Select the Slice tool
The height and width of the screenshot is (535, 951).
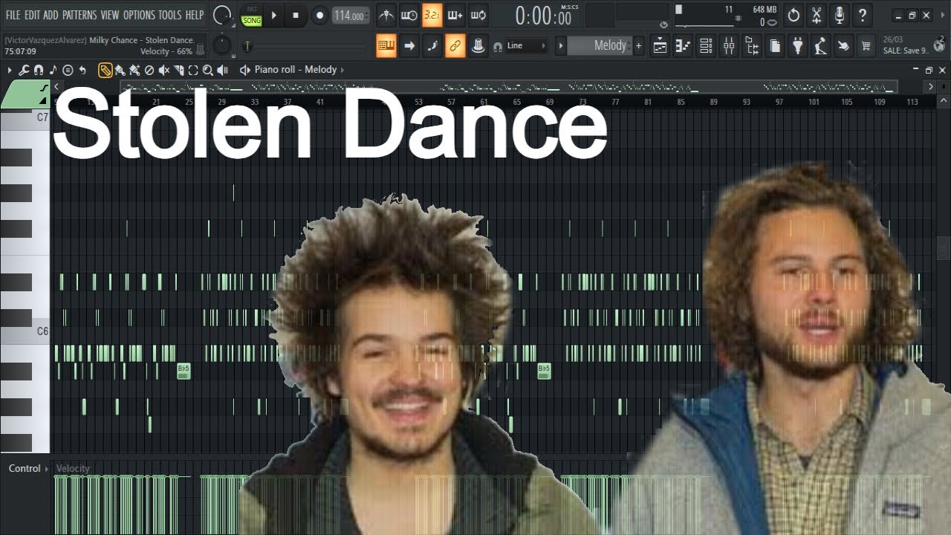click(178, 70)
